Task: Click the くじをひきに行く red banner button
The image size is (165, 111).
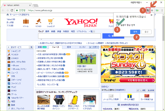Action: point(137,80)
